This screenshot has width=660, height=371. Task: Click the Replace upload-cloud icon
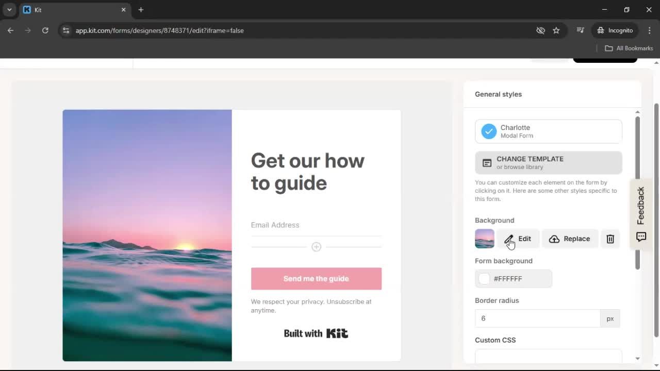tap(554, 239)
